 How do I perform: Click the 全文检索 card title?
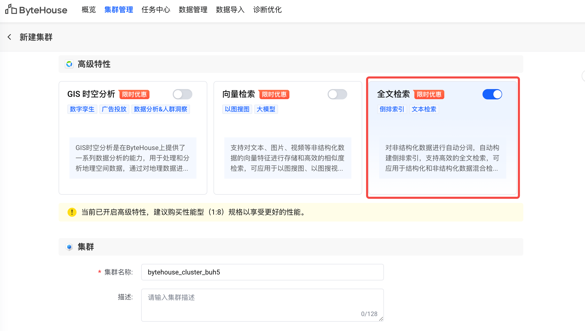393,94
